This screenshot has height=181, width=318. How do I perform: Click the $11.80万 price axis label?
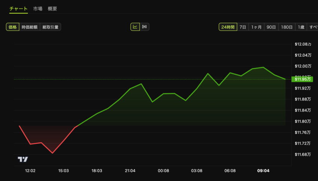coord(303,121)
